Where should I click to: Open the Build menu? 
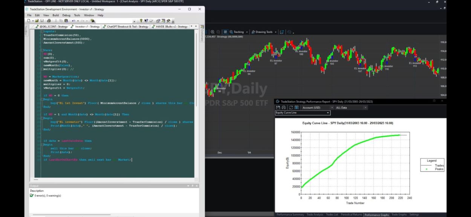(x=55, y=15)
